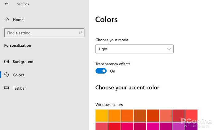
Task: Go to Settings Home
Action: tap(18, 20)
